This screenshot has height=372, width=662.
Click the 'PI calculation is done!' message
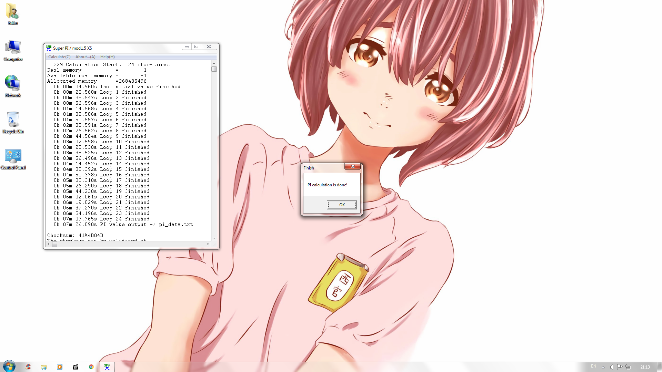tap(327, 185)
